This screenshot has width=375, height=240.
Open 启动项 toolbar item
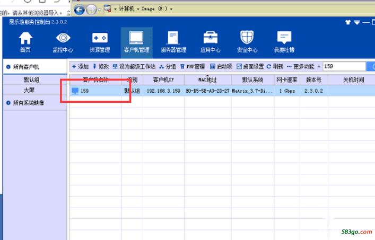(221, 66)
